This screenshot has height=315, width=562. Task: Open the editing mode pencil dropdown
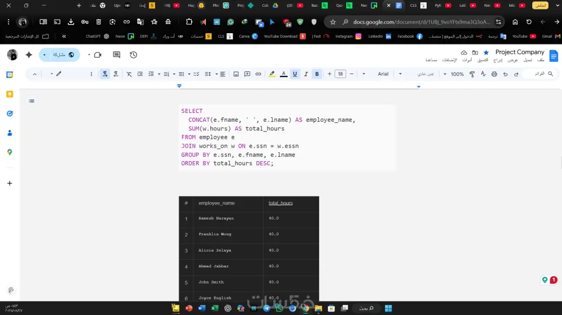click(x=56, y=74)
